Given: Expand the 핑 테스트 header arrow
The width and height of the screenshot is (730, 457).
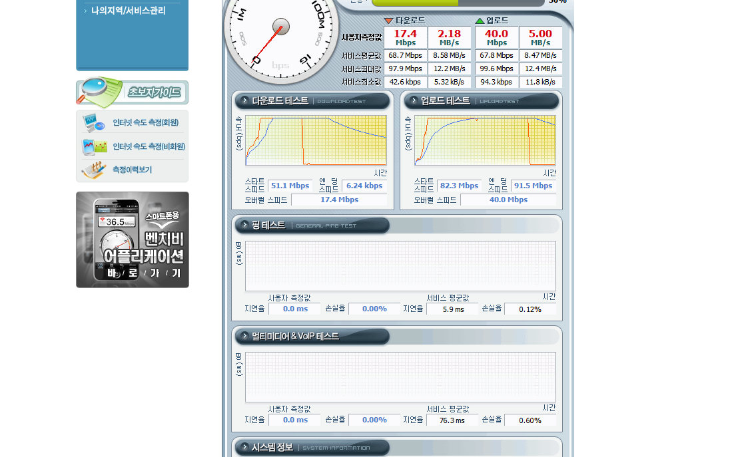Looking at the screenshot, I should (x=245, y=225).
